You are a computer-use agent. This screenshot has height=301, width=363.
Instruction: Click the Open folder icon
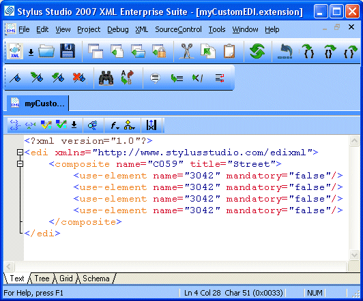click(x=46, y=51)
